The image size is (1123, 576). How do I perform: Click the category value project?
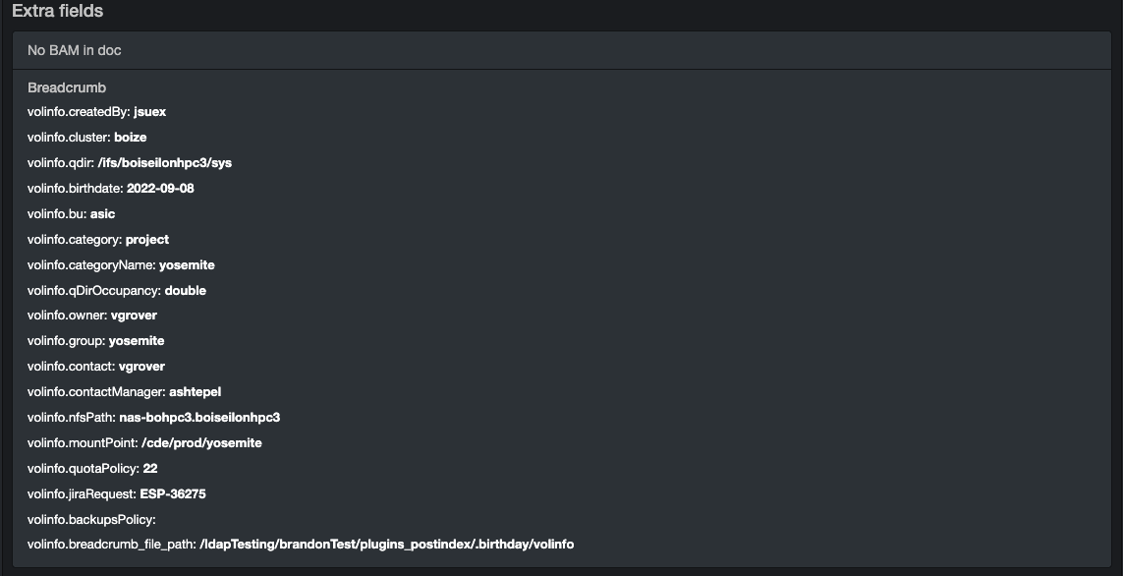147,239
